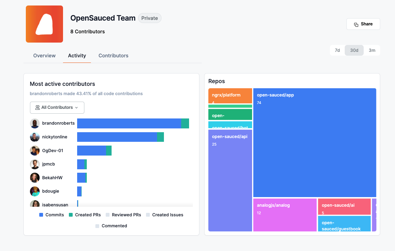Image resolution: width=395 pixels, height=251 pixels.
Task: Switch to the Overview tab
Action: 44,56
